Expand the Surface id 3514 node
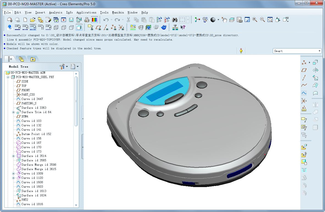Viewport: 325px width, 212px height. click(13, 156)
